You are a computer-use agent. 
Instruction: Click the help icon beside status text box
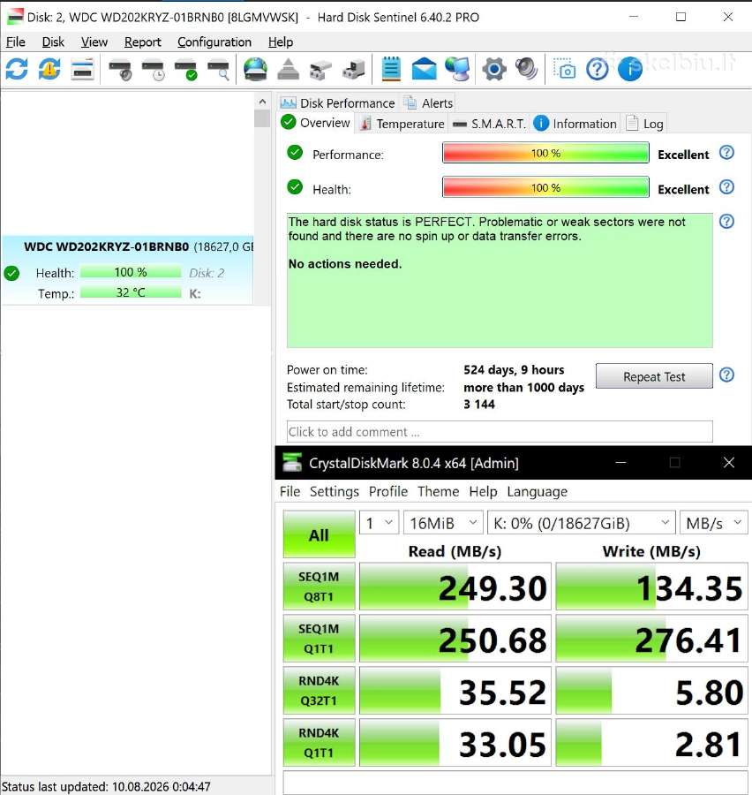(726, 221)
